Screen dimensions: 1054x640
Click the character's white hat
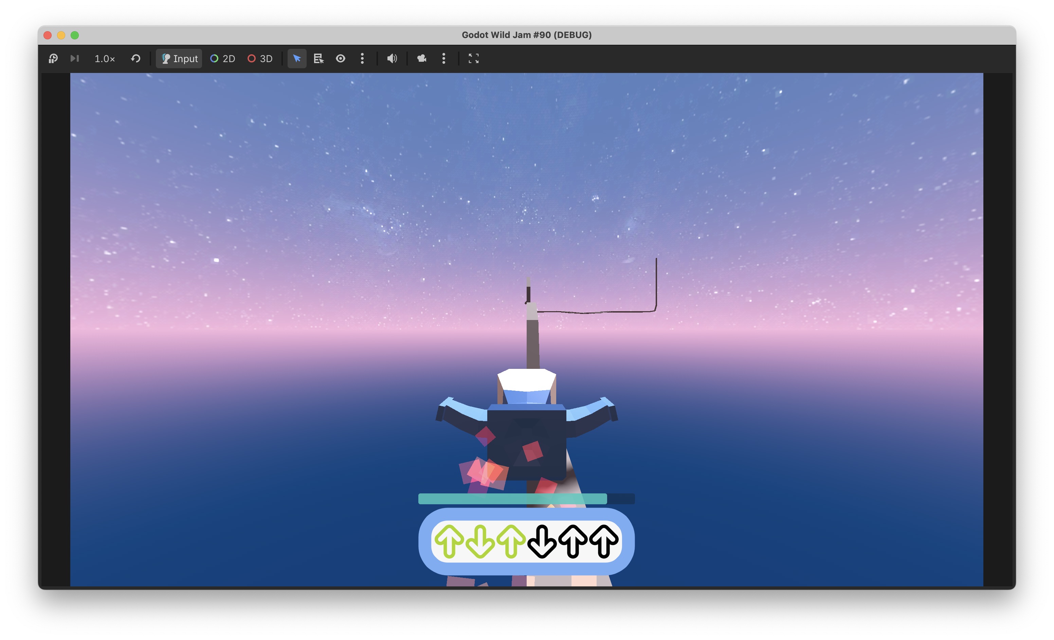(527, 379)
